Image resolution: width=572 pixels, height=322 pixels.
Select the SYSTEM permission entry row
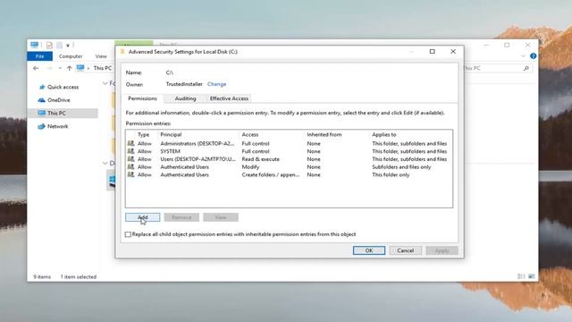289,151
